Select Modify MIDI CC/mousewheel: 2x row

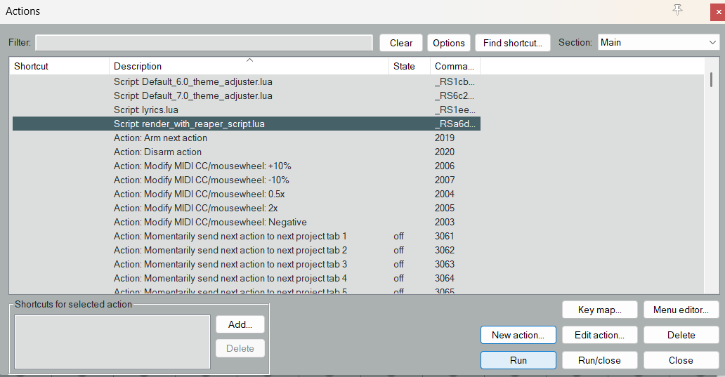246,208
